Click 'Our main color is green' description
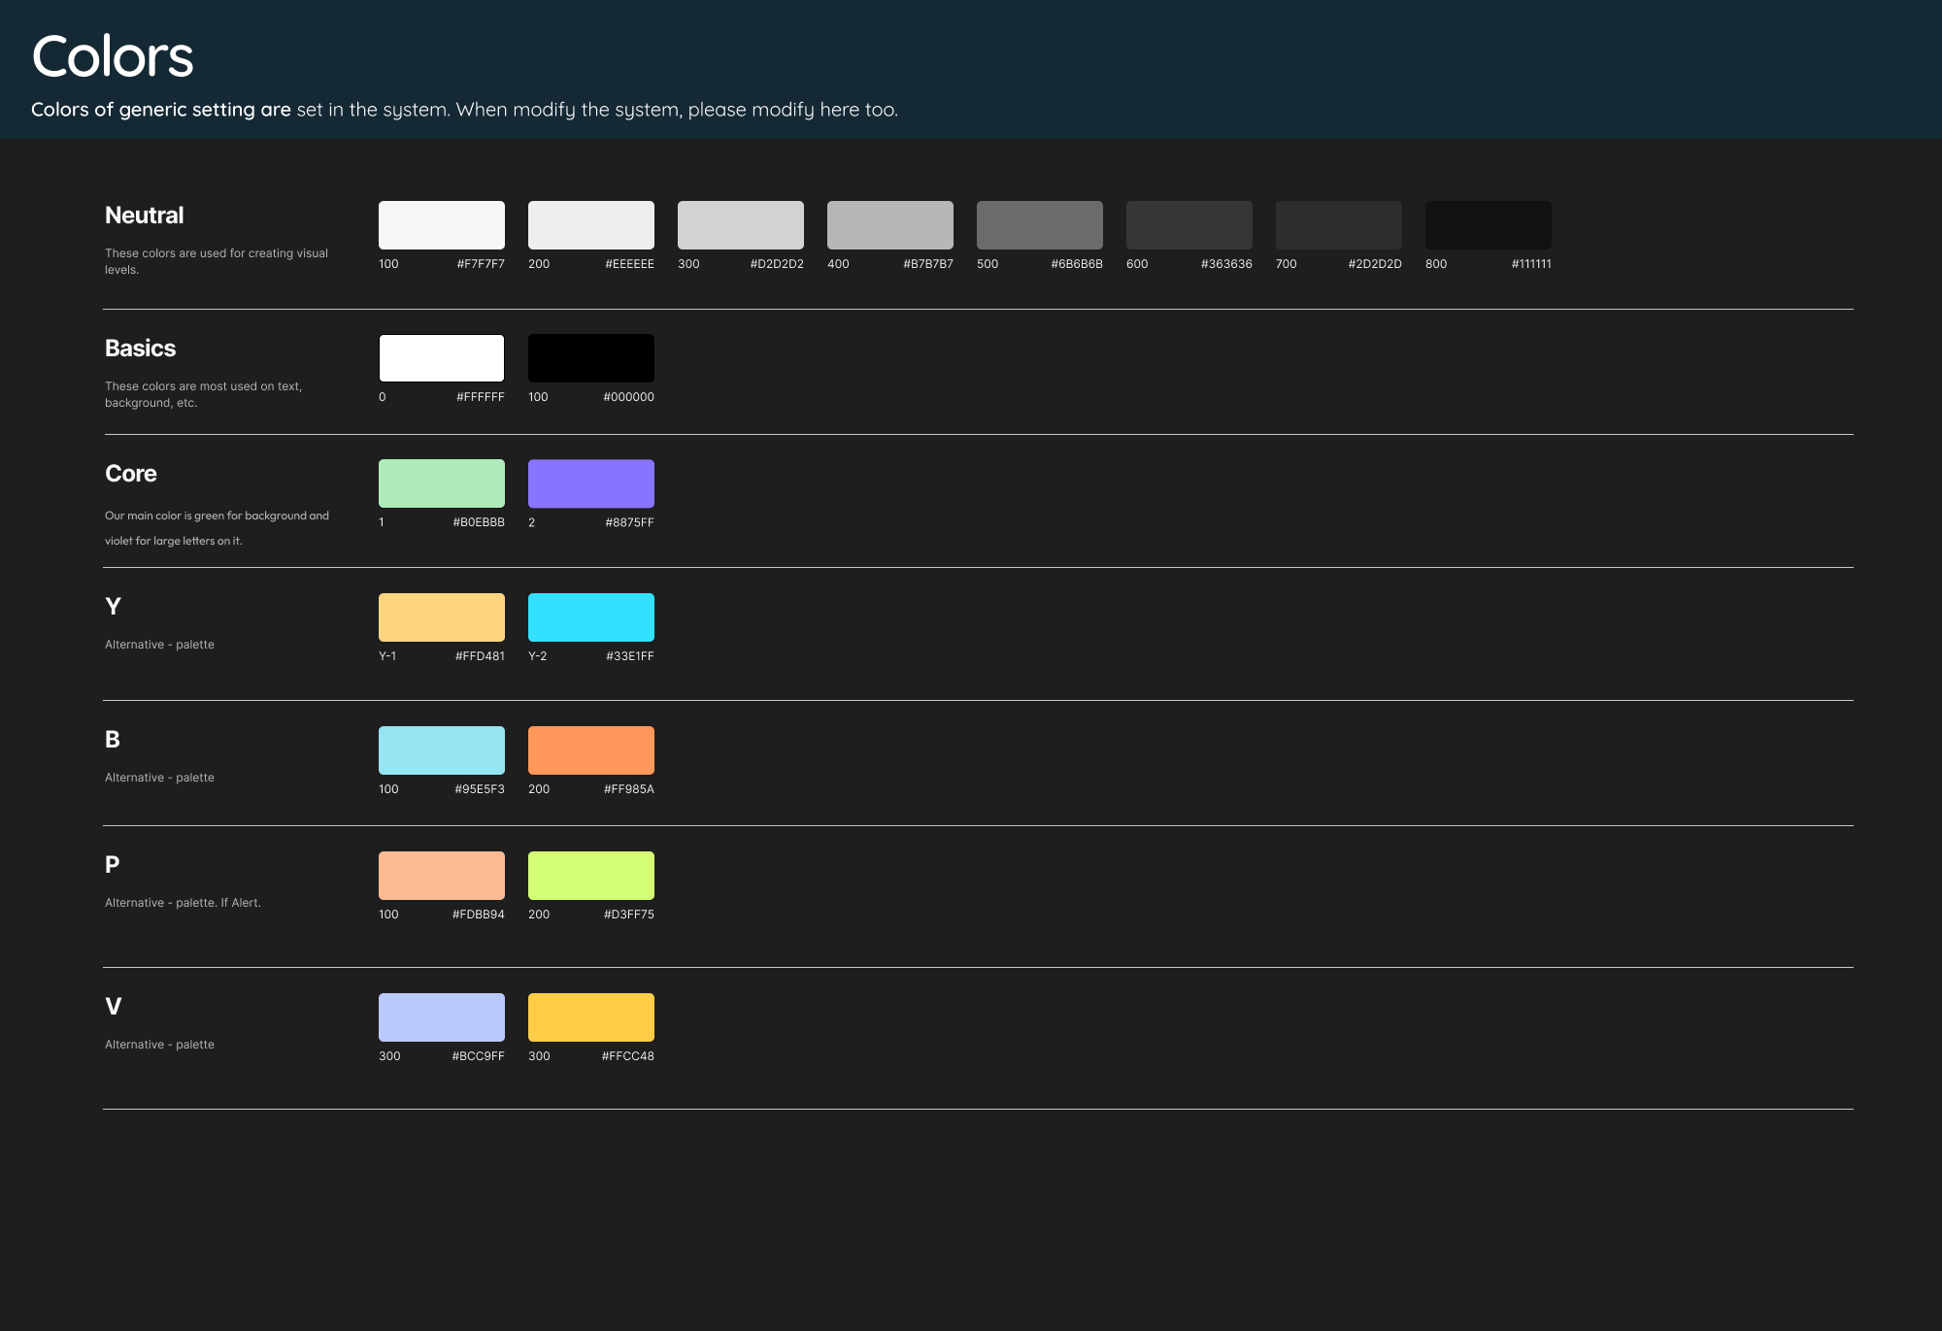 tap(218, 528)
